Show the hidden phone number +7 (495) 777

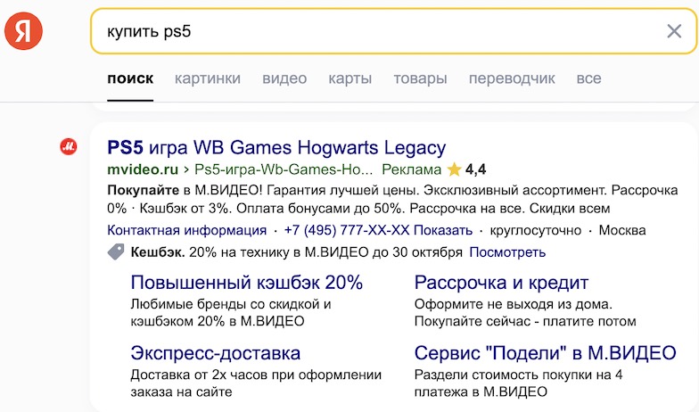coord(378,230)
